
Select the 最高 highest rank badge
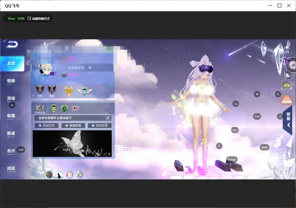pyautogui.click(x=52, y=91)
